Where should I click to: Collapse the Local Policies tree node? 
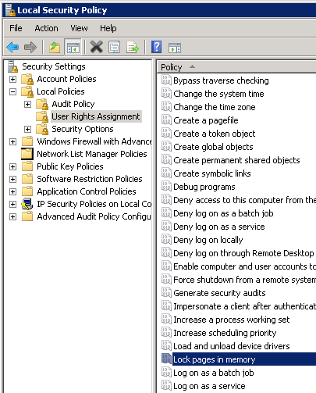click(12, 91)
